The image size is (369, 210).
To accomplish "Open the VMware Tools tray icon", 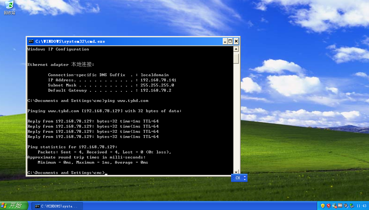I will click(340, 205).
